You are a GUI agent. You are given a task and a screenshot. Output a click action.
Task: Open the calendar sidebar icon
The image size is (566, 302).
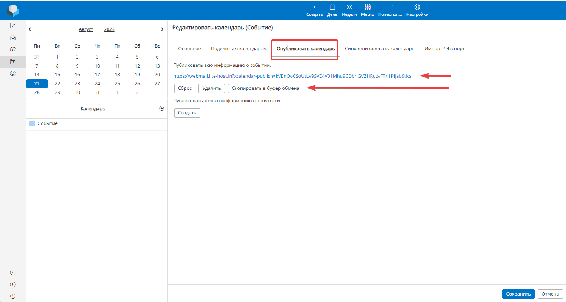pos(13,62)
